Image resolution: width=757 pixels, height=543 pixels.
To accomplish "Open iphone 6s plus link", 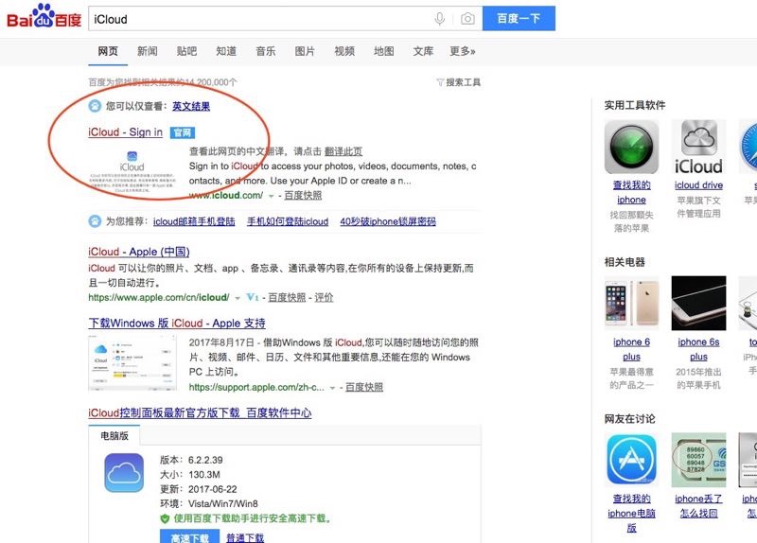I will [698, 349].
